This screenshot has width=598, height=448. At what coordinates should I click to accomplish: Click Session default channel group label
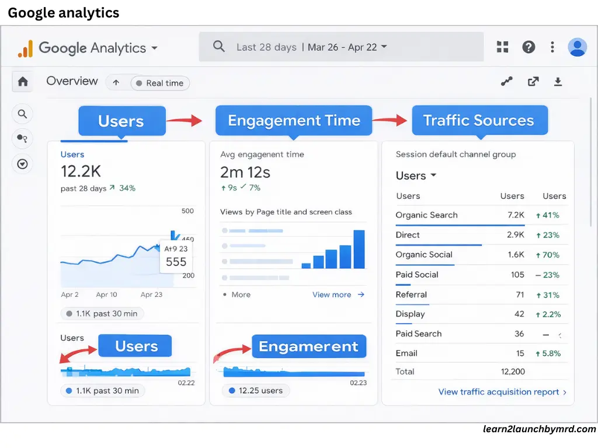(x=456, y=154)
